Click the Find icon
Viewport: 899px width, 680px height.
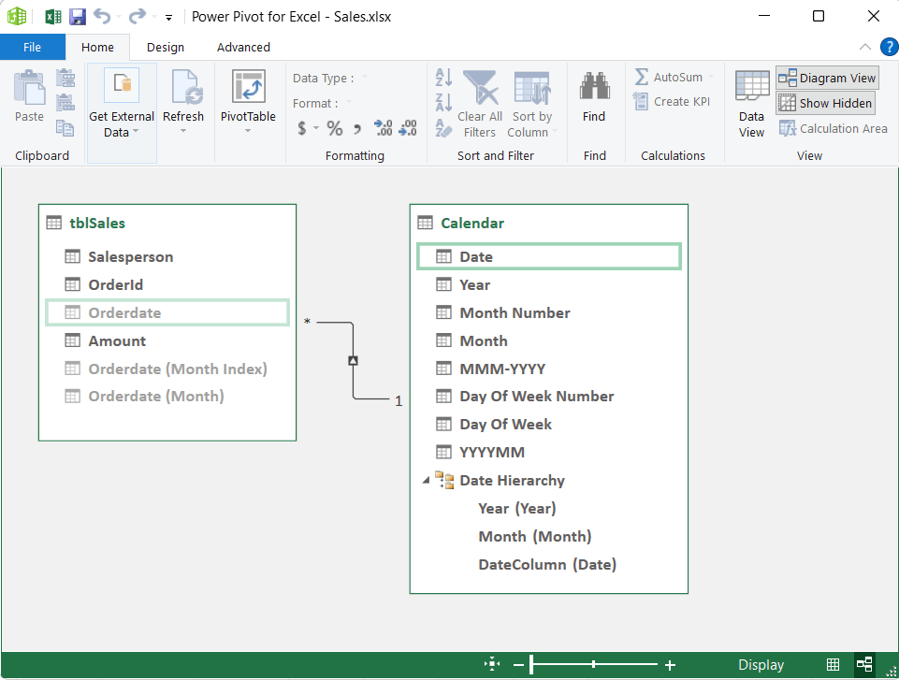click(594, 103)
